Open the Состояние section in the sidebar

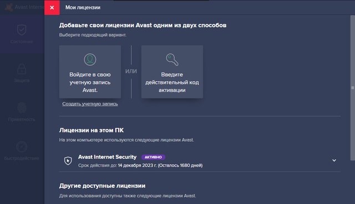(x=22, y=34)
